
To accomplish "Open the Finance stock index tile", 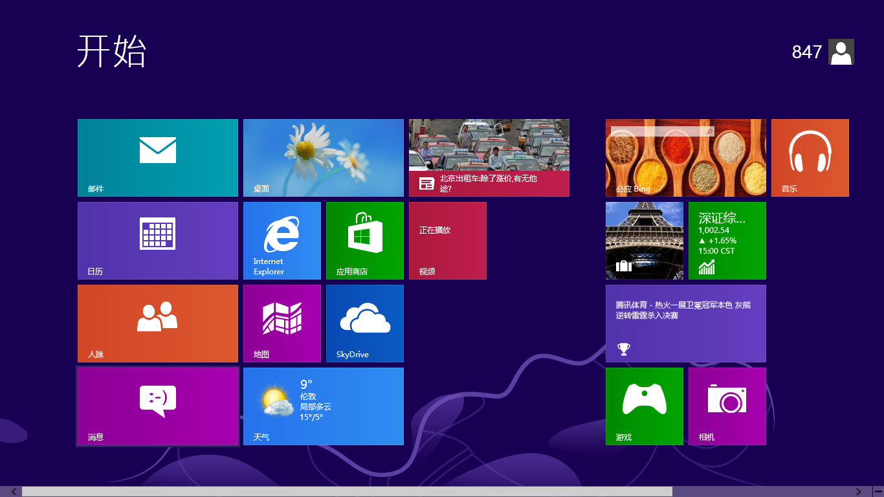I will 727,240.
